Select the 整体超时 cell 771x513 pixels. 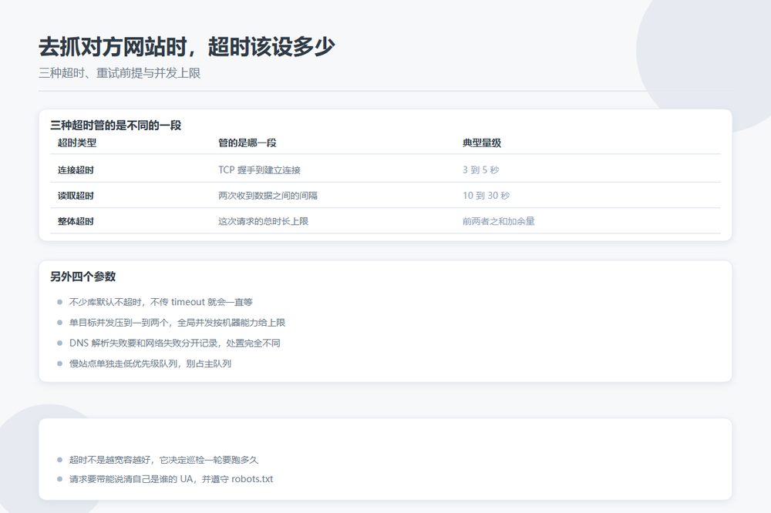(x=76, y=221)
